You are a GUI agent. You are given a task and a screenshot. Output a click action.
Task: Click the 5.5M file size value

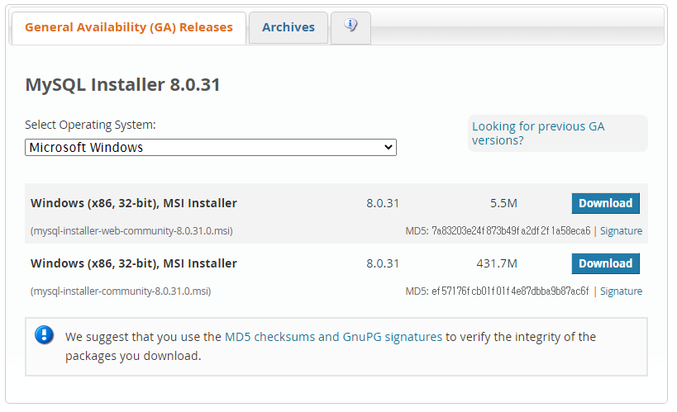point(503,203)
